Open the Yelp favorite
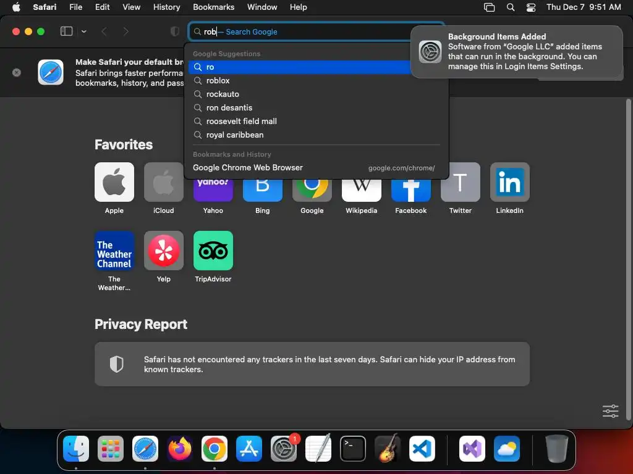 (x=163, y=251)
